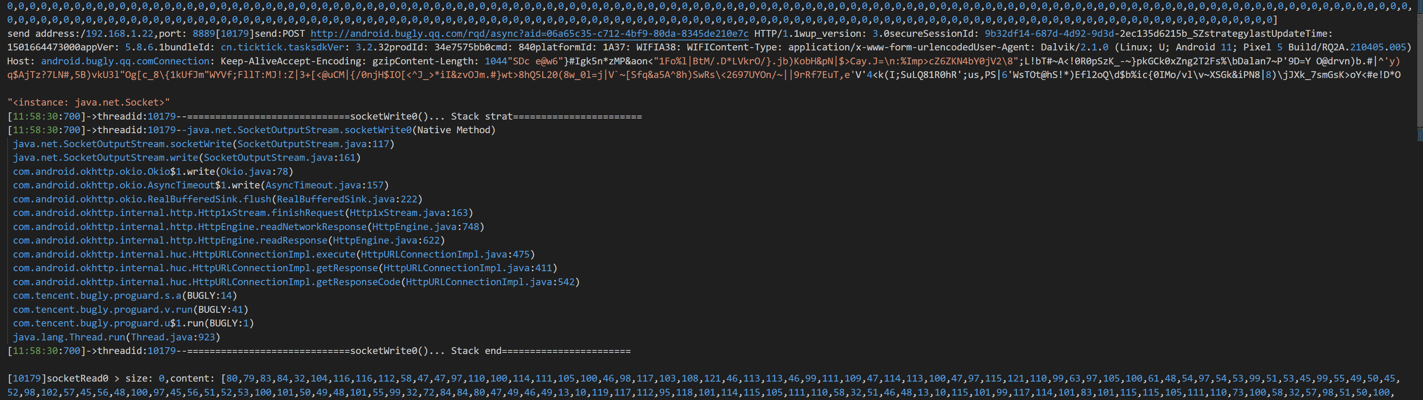Click the proguard.v.run BUGLY:41 frame
Screen dimensions: 1423x400
coord(131,310)
